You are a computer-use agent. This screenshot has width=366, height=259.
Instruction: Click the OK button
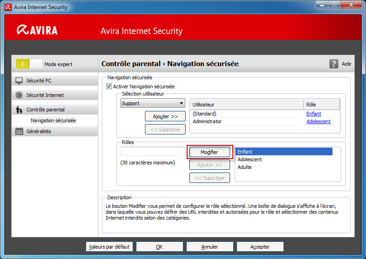[159, 247]
